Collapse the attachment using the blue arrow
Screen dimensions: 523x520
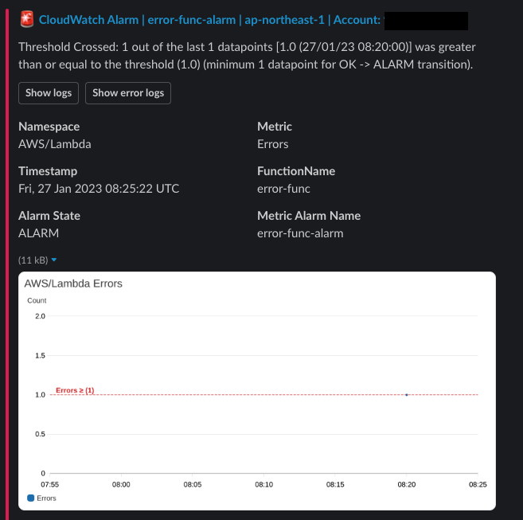pyautogui.click(x=54, y=260)
